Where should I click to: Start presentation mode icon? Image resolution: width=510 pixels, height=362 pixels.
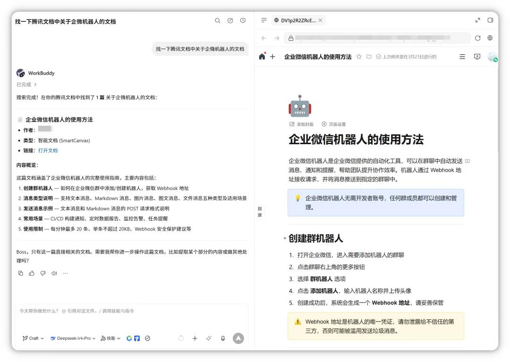(x=477, y=57)
